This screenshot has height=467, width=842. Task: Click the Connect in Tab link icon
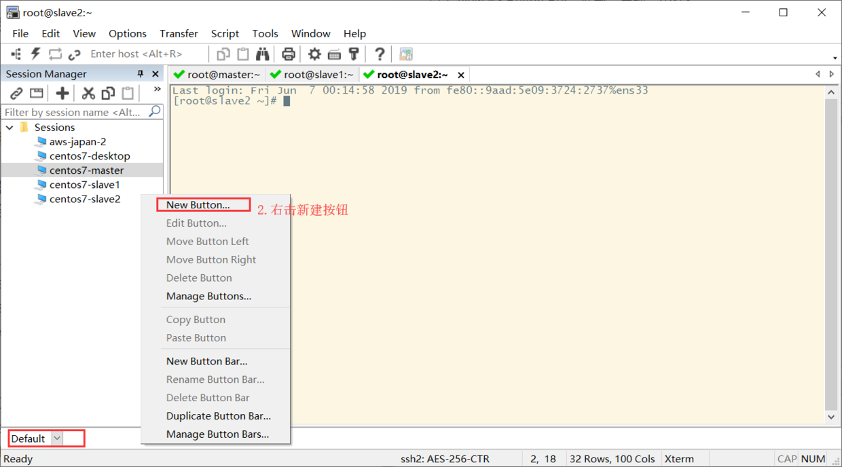click(x=75, y=54)
